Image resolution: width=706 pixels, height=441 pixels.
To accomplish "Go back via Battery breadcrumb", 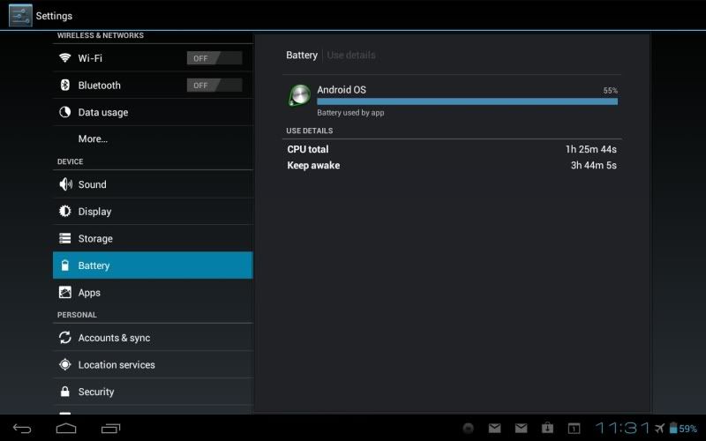I will pyautogui.click(x=302, y=55).
